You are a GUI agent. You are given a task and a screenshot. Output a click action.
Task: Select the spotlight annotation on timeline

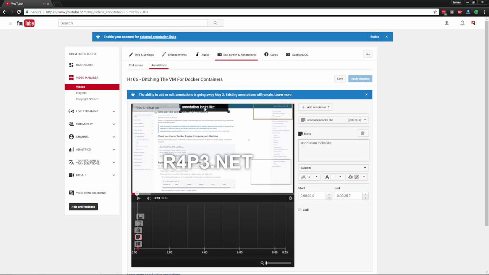click(x=139, y=223)
